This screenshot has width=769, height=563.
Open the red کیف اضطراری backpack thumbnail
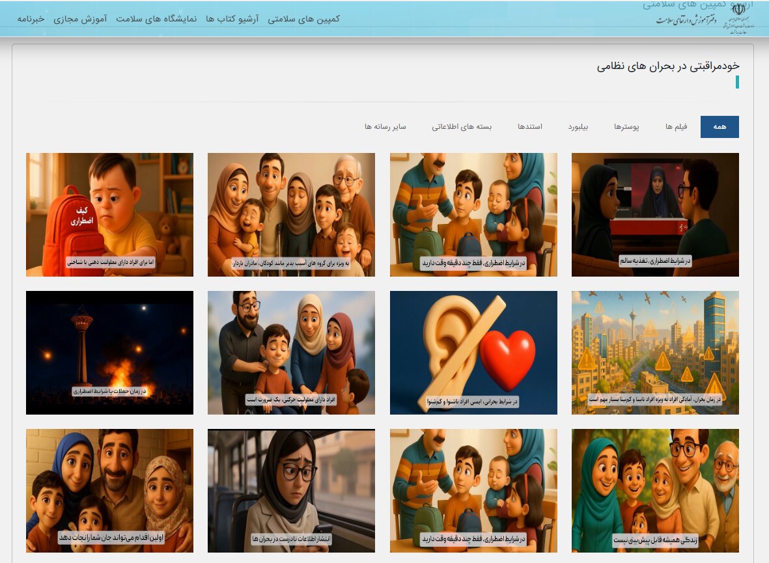click(x=109, y=214)
